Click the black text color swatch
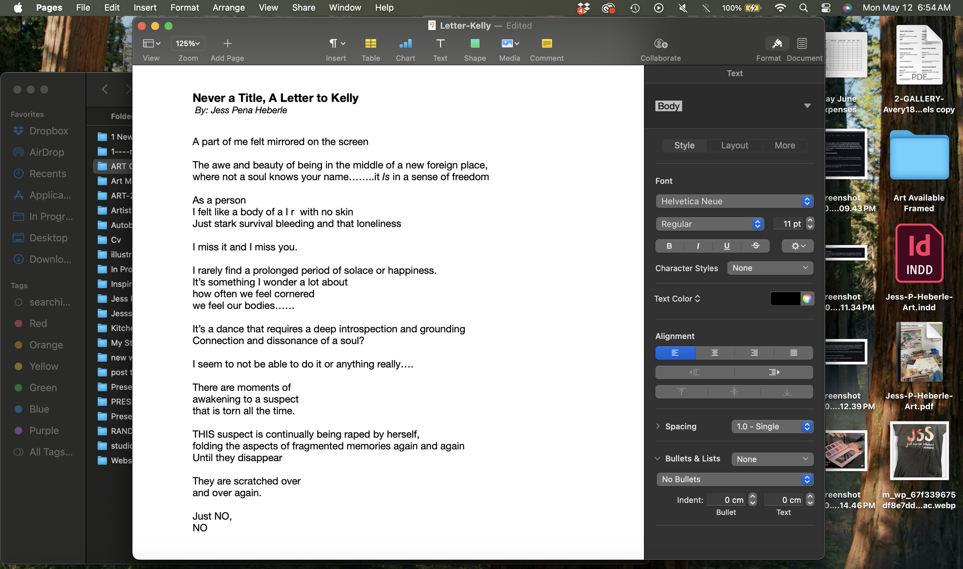963x569 pixels. point(785,299)
